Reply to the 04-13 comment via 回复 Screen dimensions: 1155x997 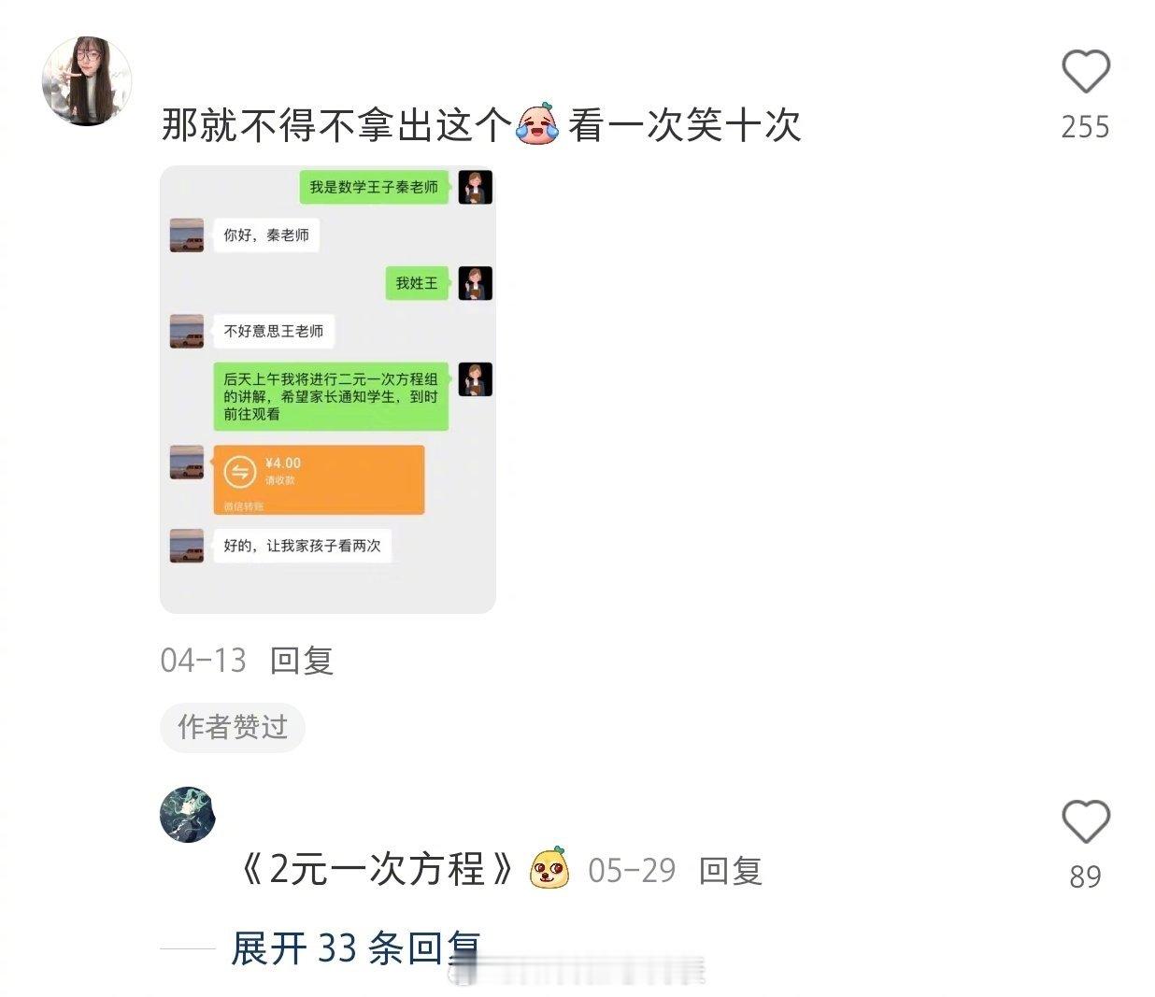302,661
